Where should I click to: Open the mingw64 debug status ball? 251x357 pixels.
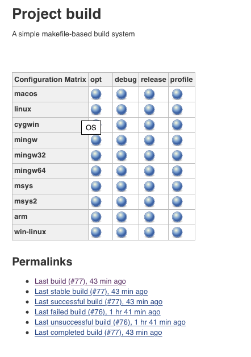pos(122,171)
